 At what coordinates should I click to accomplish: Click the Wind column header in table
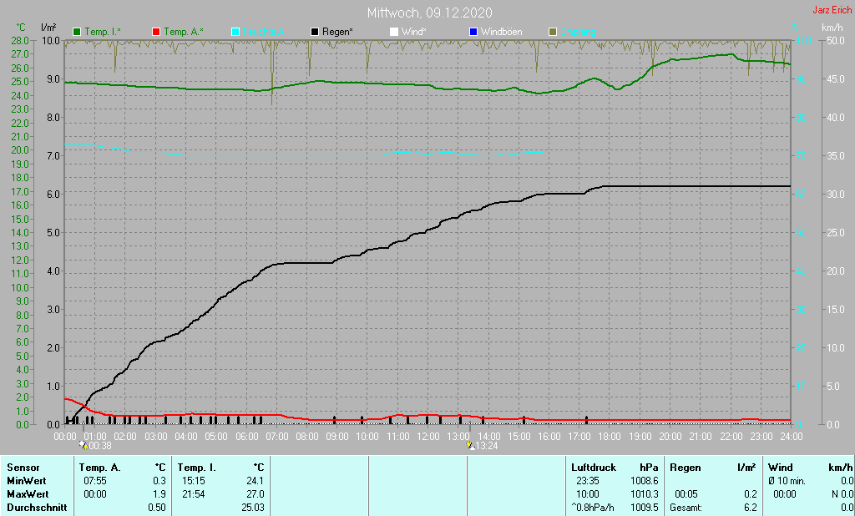tap(780, 467)
